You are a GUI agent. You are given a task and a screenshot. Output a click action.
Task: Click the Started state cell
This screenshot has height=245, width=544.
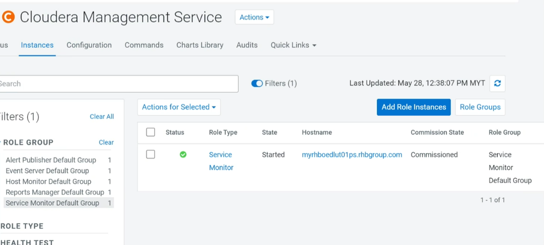click(x=273, y=155)
